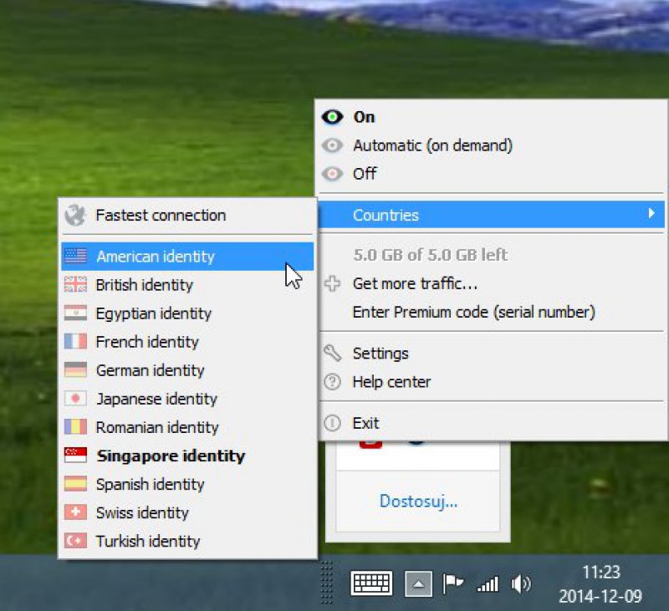669x611 pixels.
Task: Pick Egyptian identity
Action: point(187,313)
